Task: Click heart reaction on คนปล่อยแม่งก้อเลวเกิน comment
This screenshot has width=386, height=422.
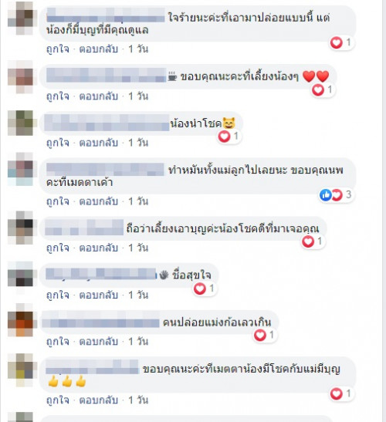Action: click(266, 336)
